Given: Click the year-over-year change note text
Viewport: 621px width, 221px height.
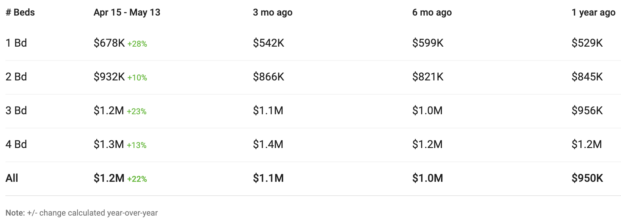Looking at the screenshot, I should pos(82,213).
